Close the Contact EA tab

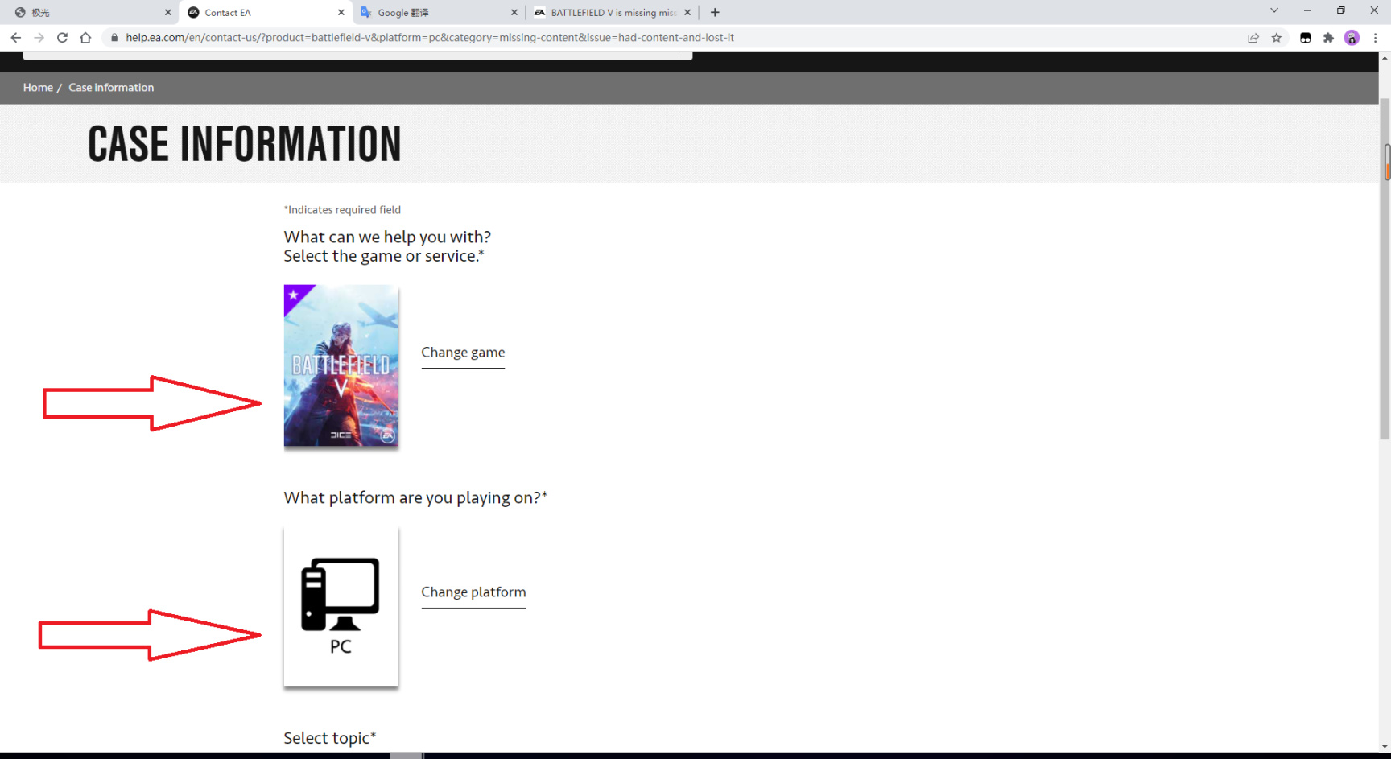pyautogui.click(x=341, y=12)
